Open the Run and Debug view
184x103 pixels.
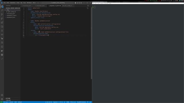(2, 18)
